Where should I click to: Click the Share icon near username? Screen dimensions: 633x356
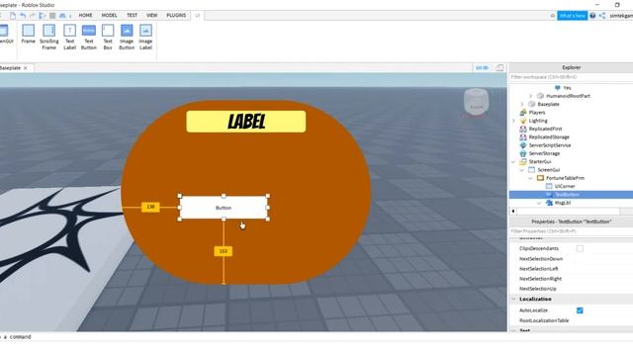(x=602, y=16)
